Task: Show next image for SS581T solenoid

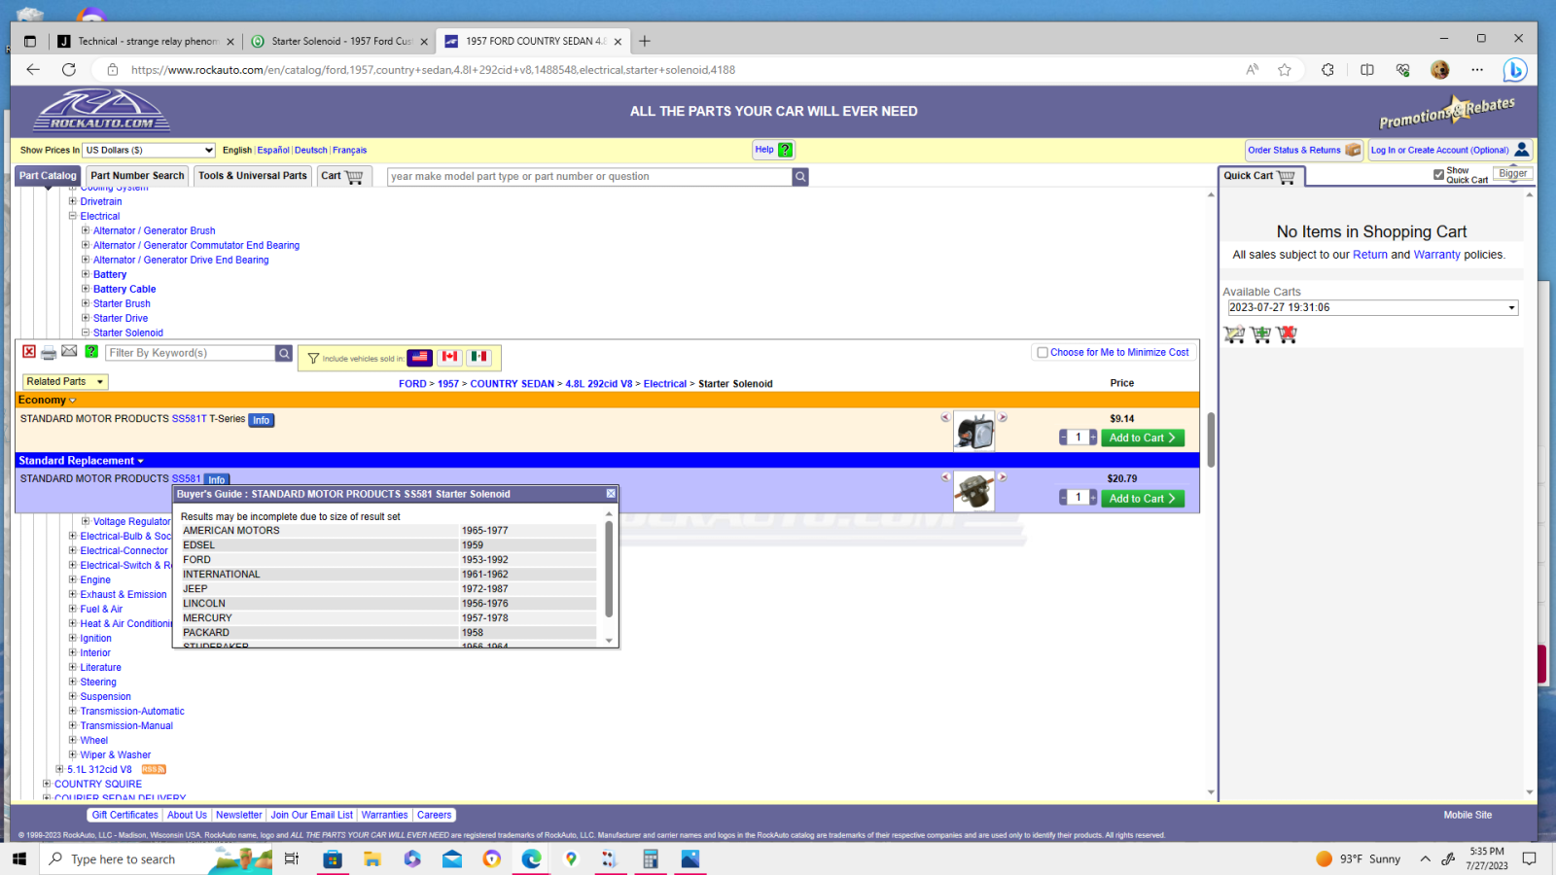Action: tap(1003, 417)
